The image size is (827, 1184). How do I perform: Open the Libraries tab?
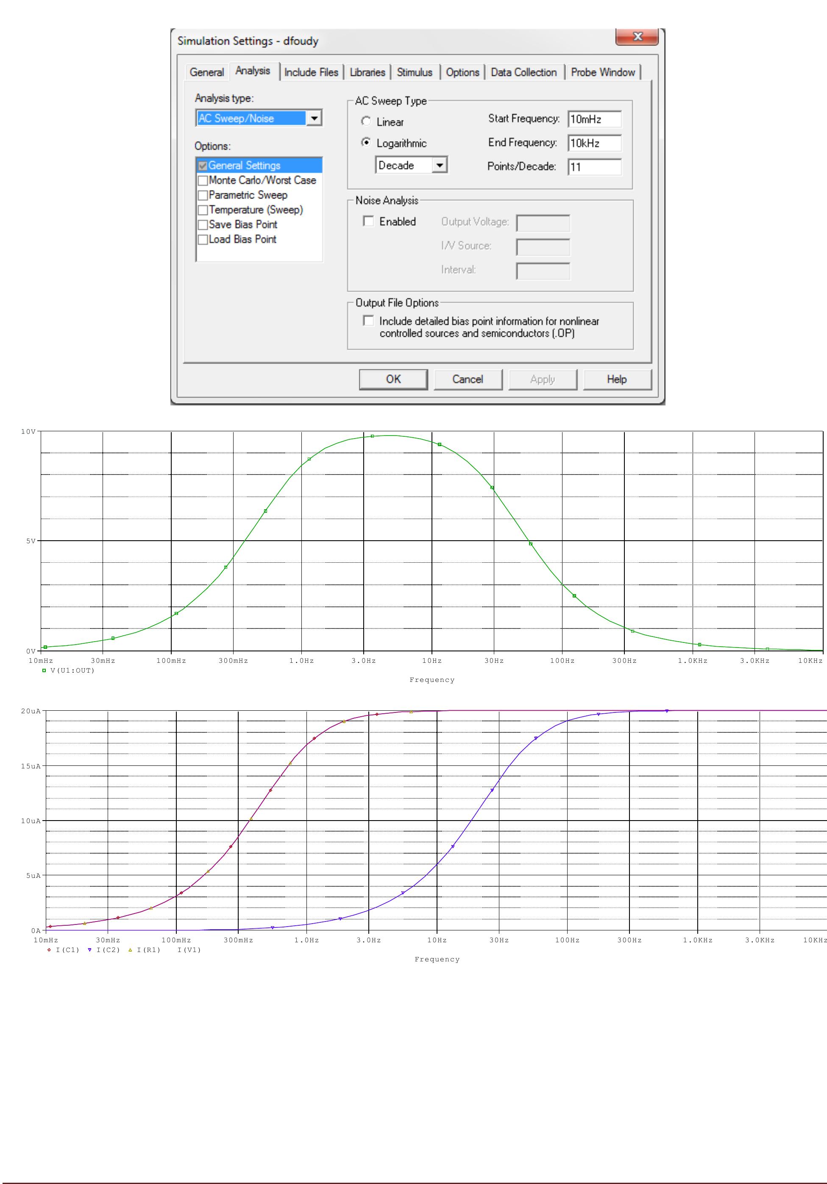coord(367,72)
